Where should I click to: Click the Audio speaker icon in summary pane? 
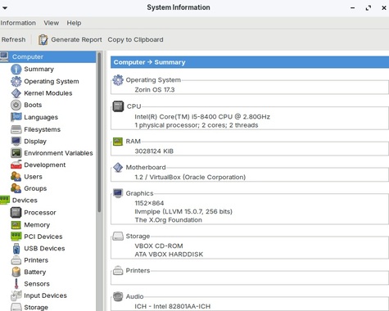[118, 296]
